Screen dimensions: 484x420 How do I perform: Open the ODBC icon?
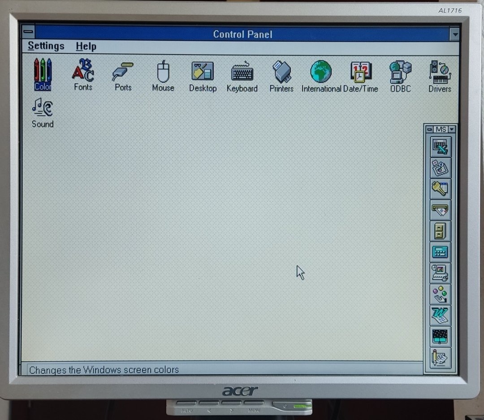pos(400,77)
